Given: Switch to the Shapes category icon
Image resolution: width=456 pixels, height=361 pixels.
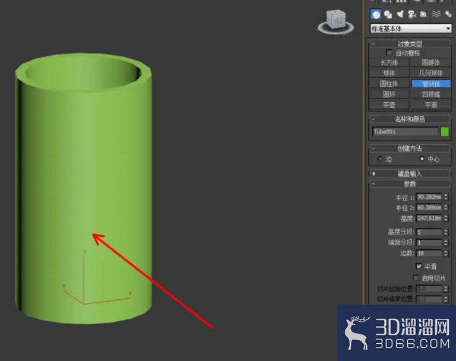Looking at the screenshot, I should [x=388, y=14].
